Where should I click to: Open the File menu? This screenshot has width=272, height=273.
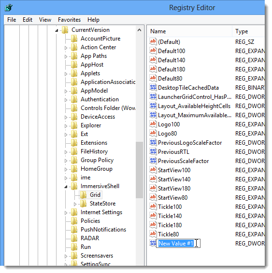click(12, 20)
